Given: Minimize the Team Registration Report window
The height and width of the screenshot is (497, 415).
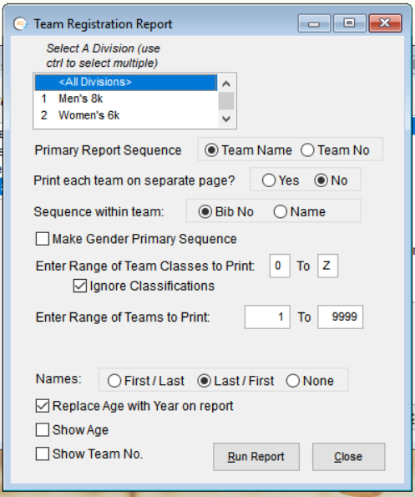Looking at the screenshot, I should 314,23.
